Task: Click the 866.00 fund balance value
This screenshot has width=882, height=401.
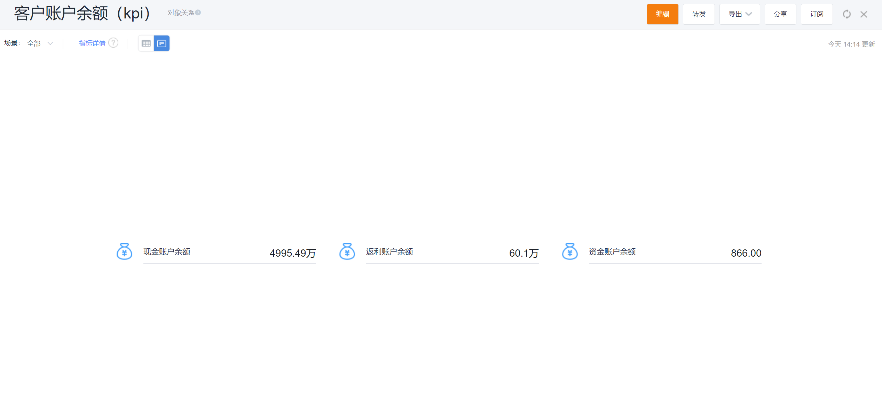Action: (x=746, y=253)
